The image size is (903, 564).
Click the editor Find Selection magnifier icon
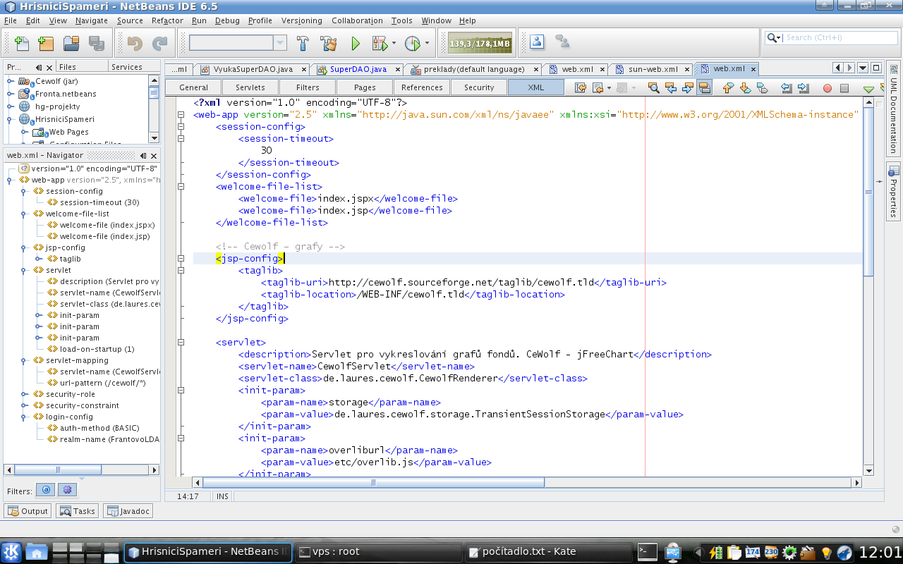654,88
